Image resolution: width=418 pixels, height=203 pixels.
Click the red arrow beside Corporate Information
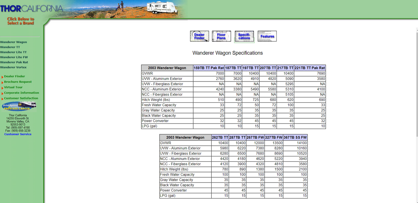2,93
